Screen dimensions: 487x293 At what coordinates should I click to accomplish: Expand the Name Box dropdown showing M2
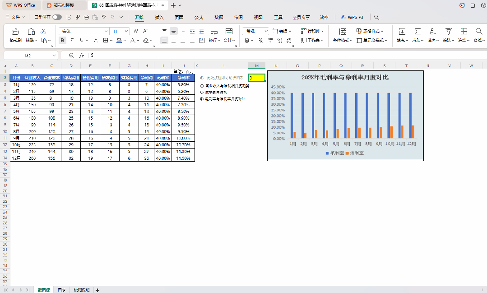(54, 56)
